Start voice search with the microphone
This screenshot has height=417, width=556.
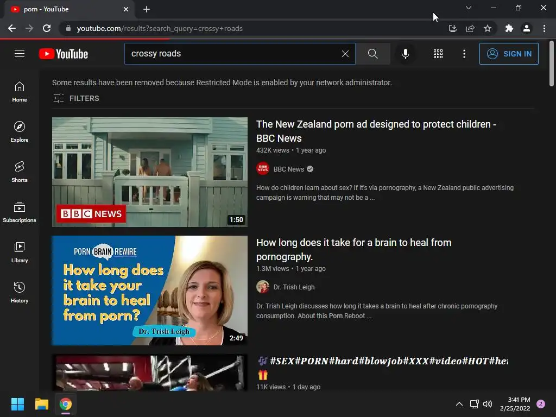click(x=405, y=54)
